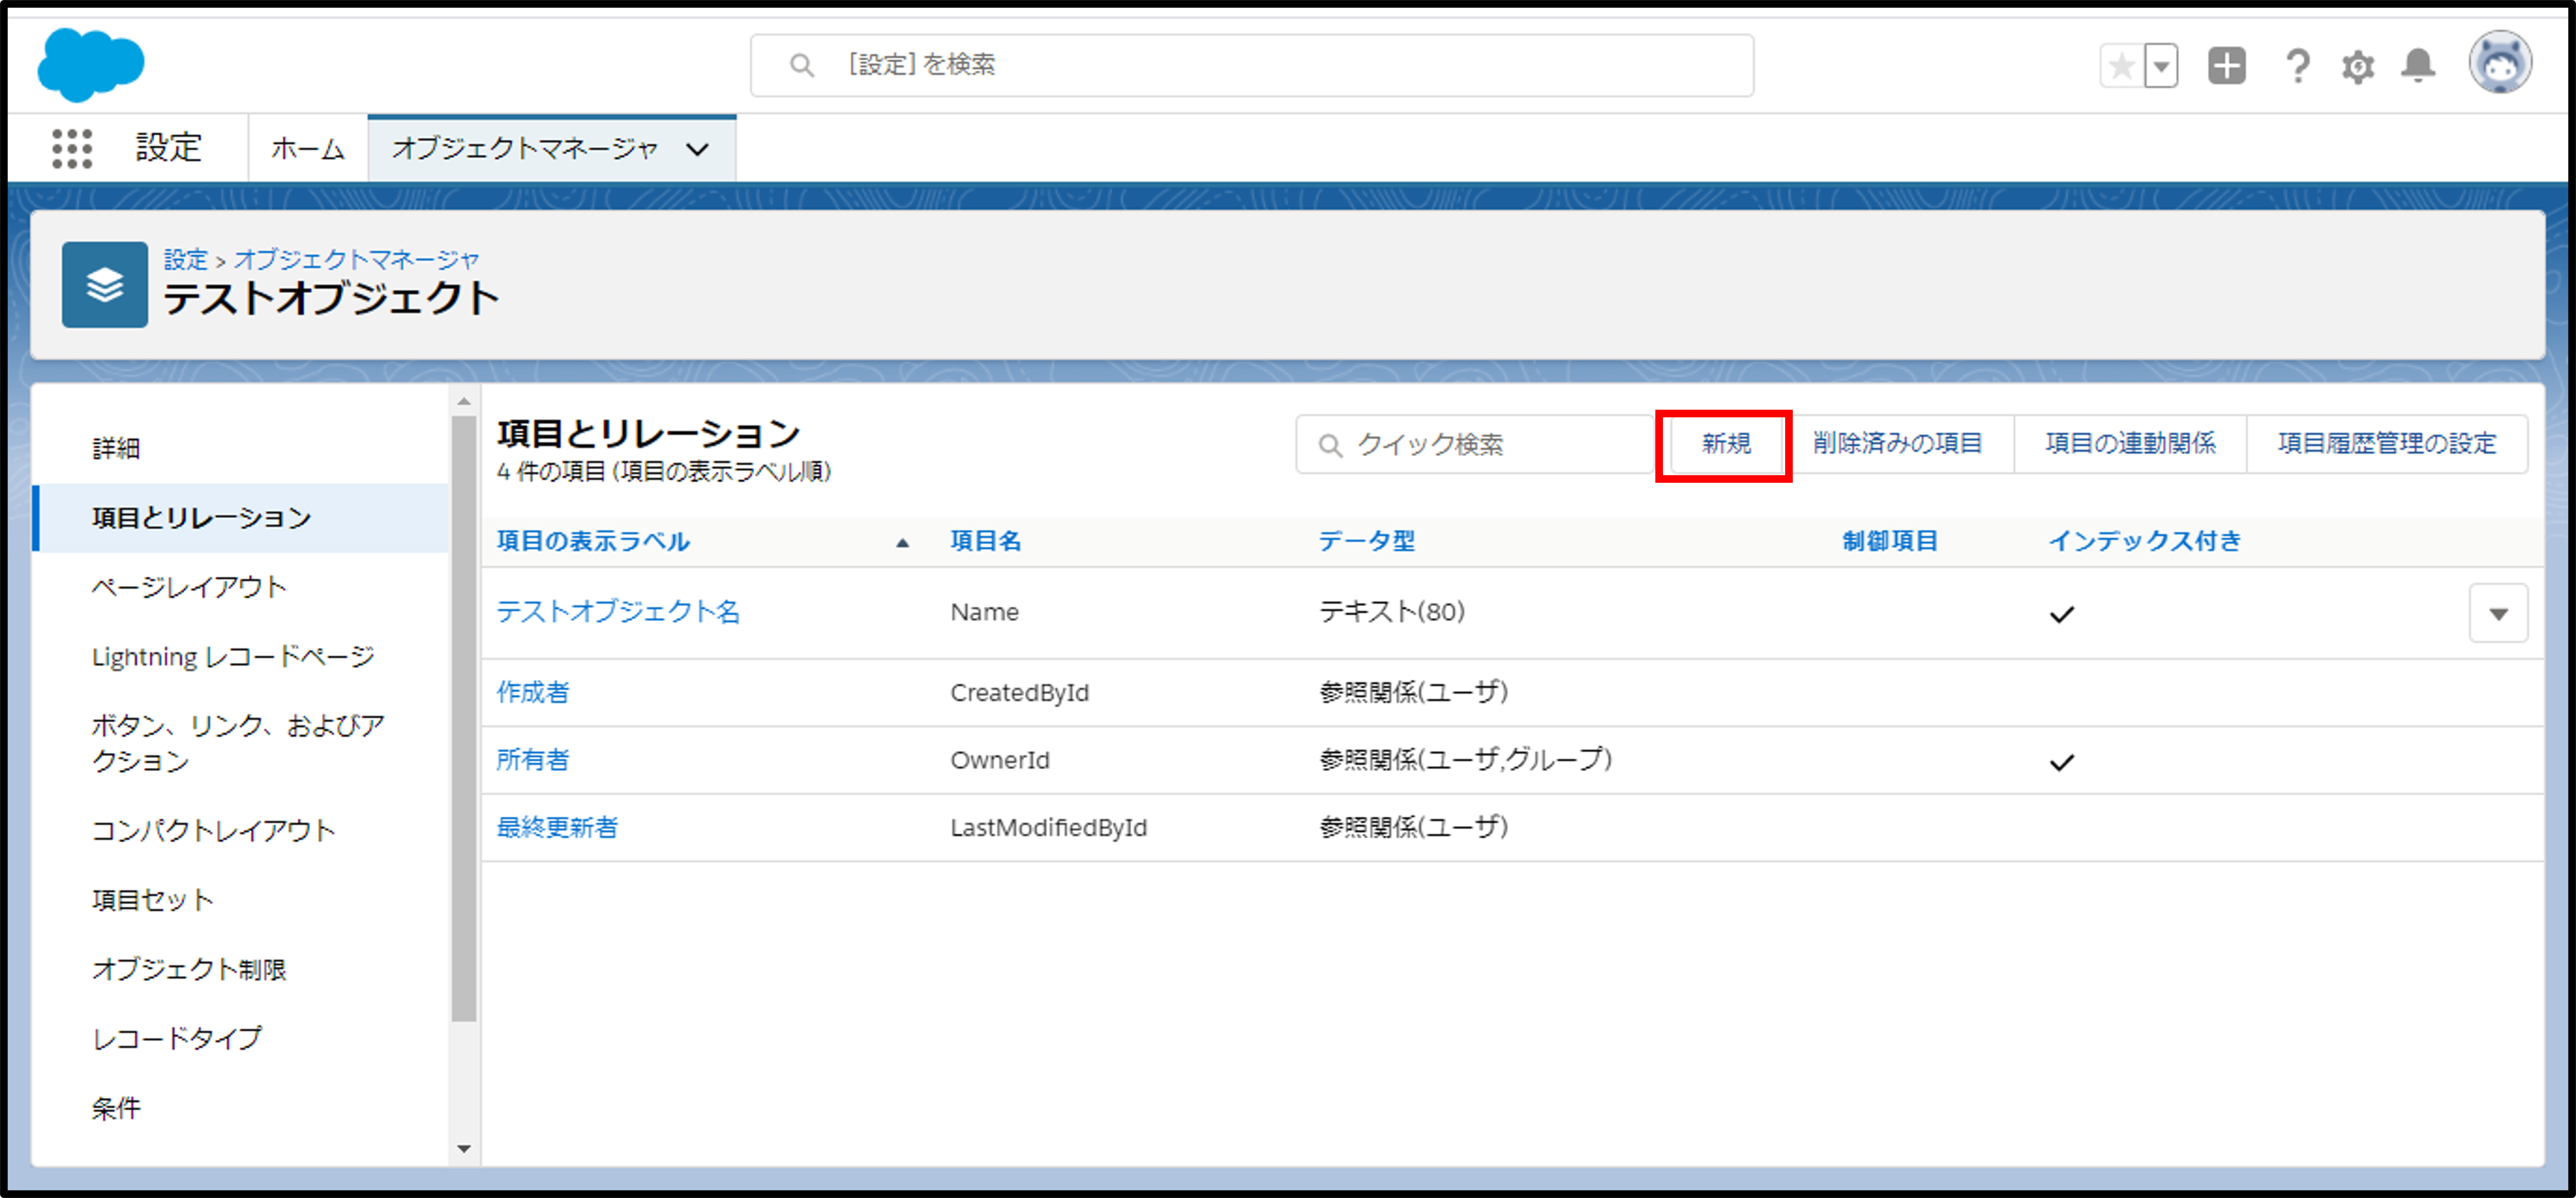The height and width of the screenshot is (1198, 2576).
Task: Open the 所有者 field link
Action: pyautogui.click(x=533, y=760)
